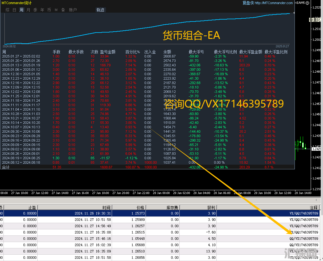Viewport: 323px width, 261px height.
Task: Click the 注释 comment column header
Action: pos(314,208)
